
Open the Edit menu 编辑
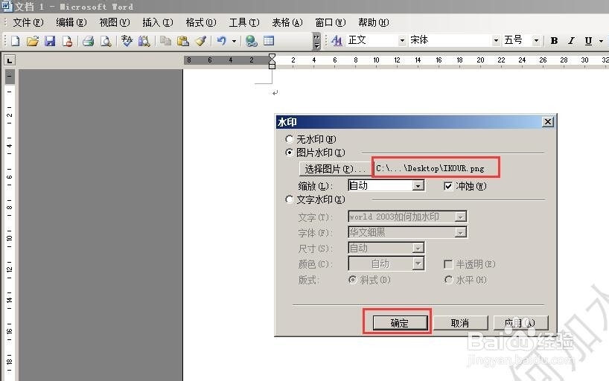pos(71,22)
